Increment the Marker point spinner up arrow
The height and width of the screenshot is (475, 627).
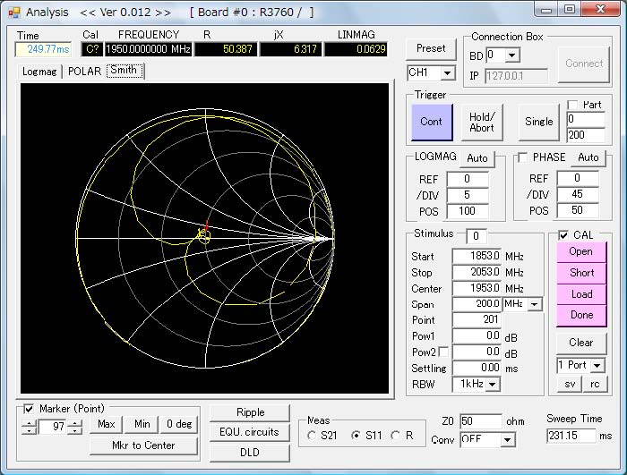(x=74, y=423)
